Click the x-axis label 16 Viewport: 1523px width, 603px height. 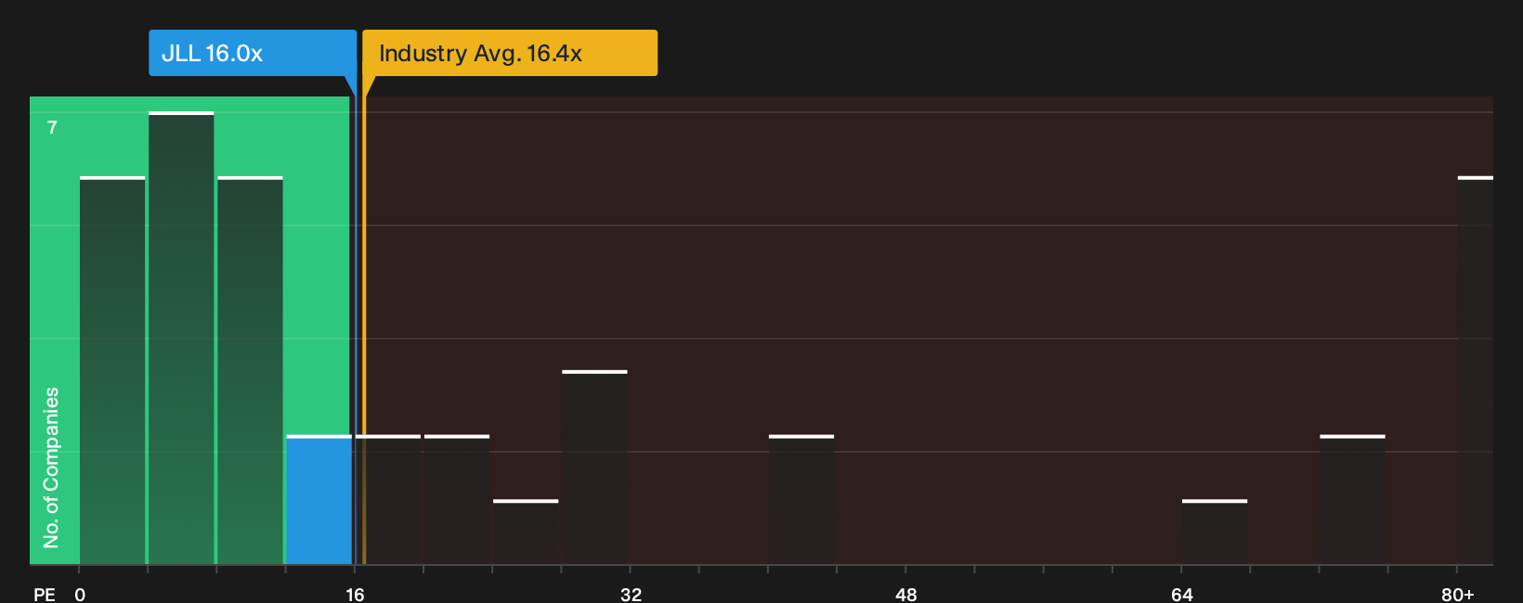pos(355,594)
